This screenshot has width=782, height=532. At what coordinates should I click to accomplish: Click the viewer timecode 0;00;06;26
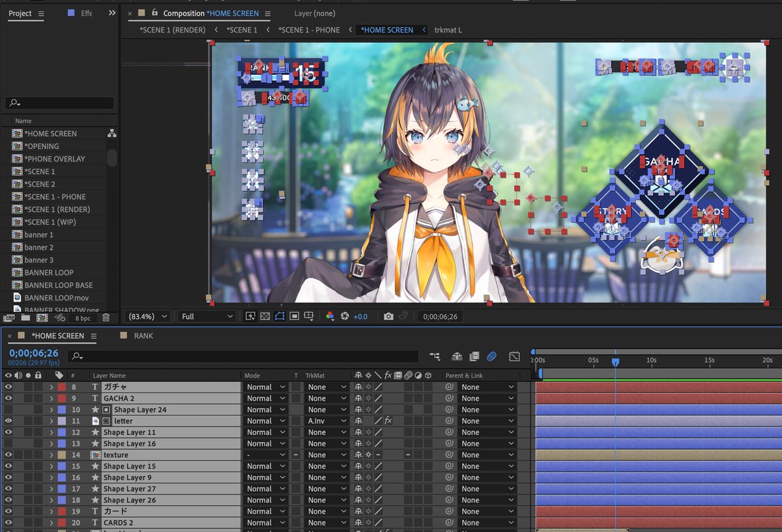point(441,316)
